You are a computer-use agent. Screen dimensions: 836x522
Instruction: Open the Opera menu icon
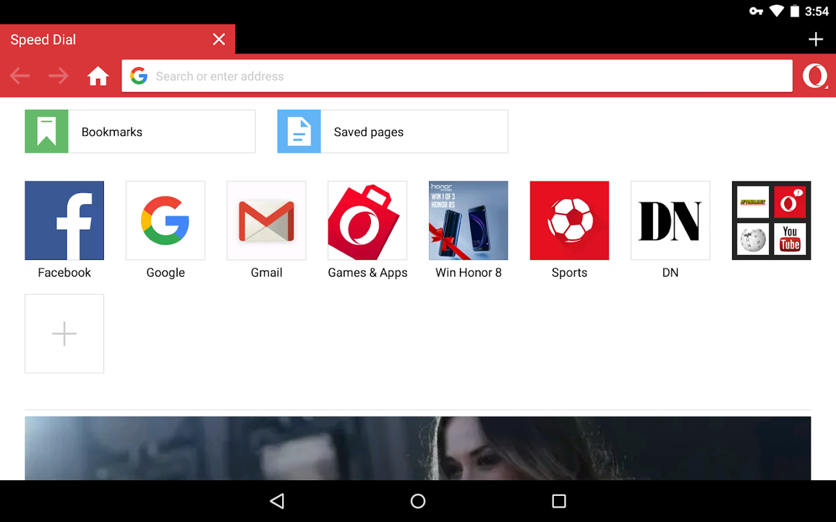[815, 76]
